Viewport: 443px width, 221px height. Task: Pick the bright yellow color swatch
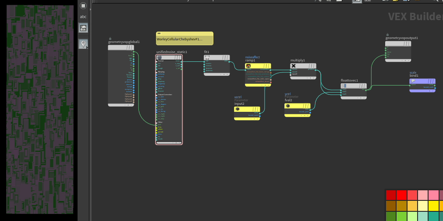point(433,206)
